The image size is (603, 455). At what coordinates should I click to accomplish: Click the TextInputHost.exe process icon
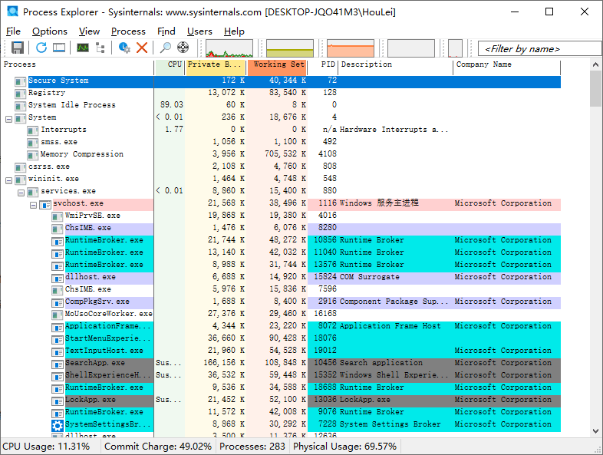[58, 351]
